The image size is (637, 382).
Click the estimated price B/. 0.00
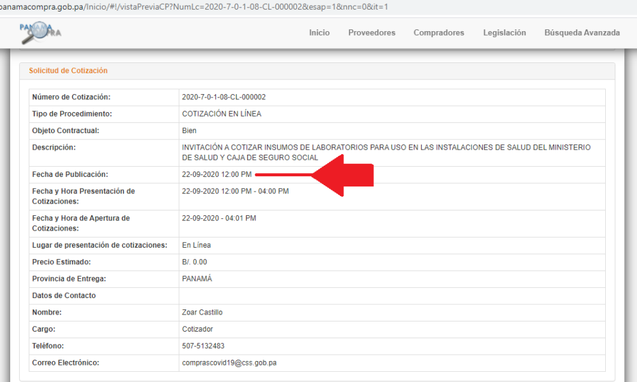pyautogui.click(x=194, y=262)
